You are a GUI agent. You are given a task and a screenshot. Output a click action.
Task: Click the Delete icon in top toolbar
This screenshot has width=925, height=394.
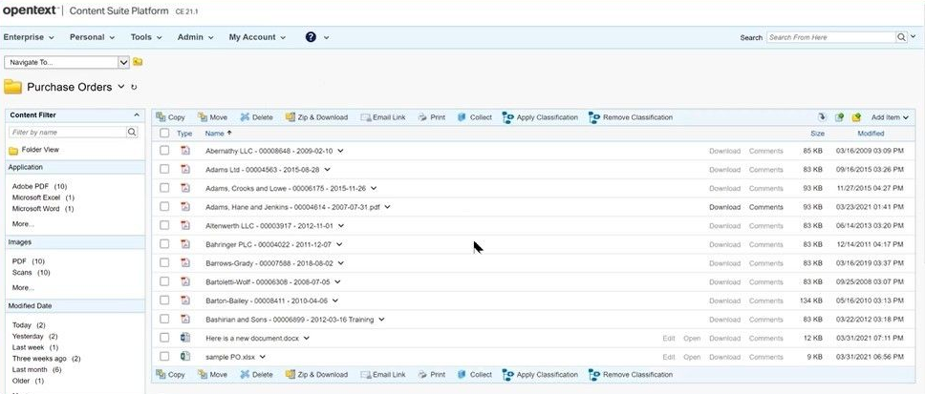[245, 117]
